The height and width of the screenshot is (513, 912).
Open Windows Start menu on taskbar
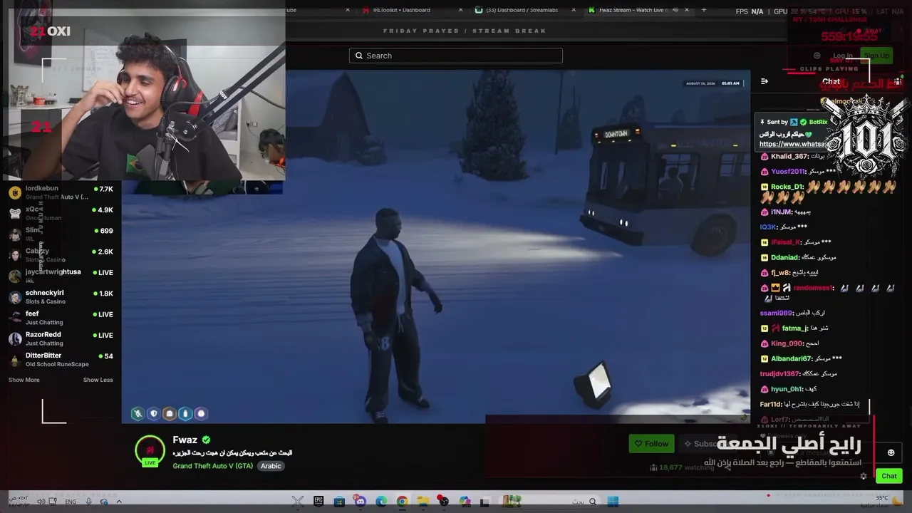[x=613, y=502]
